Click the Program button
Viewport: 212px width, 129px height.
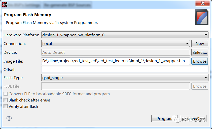[164, 119]
